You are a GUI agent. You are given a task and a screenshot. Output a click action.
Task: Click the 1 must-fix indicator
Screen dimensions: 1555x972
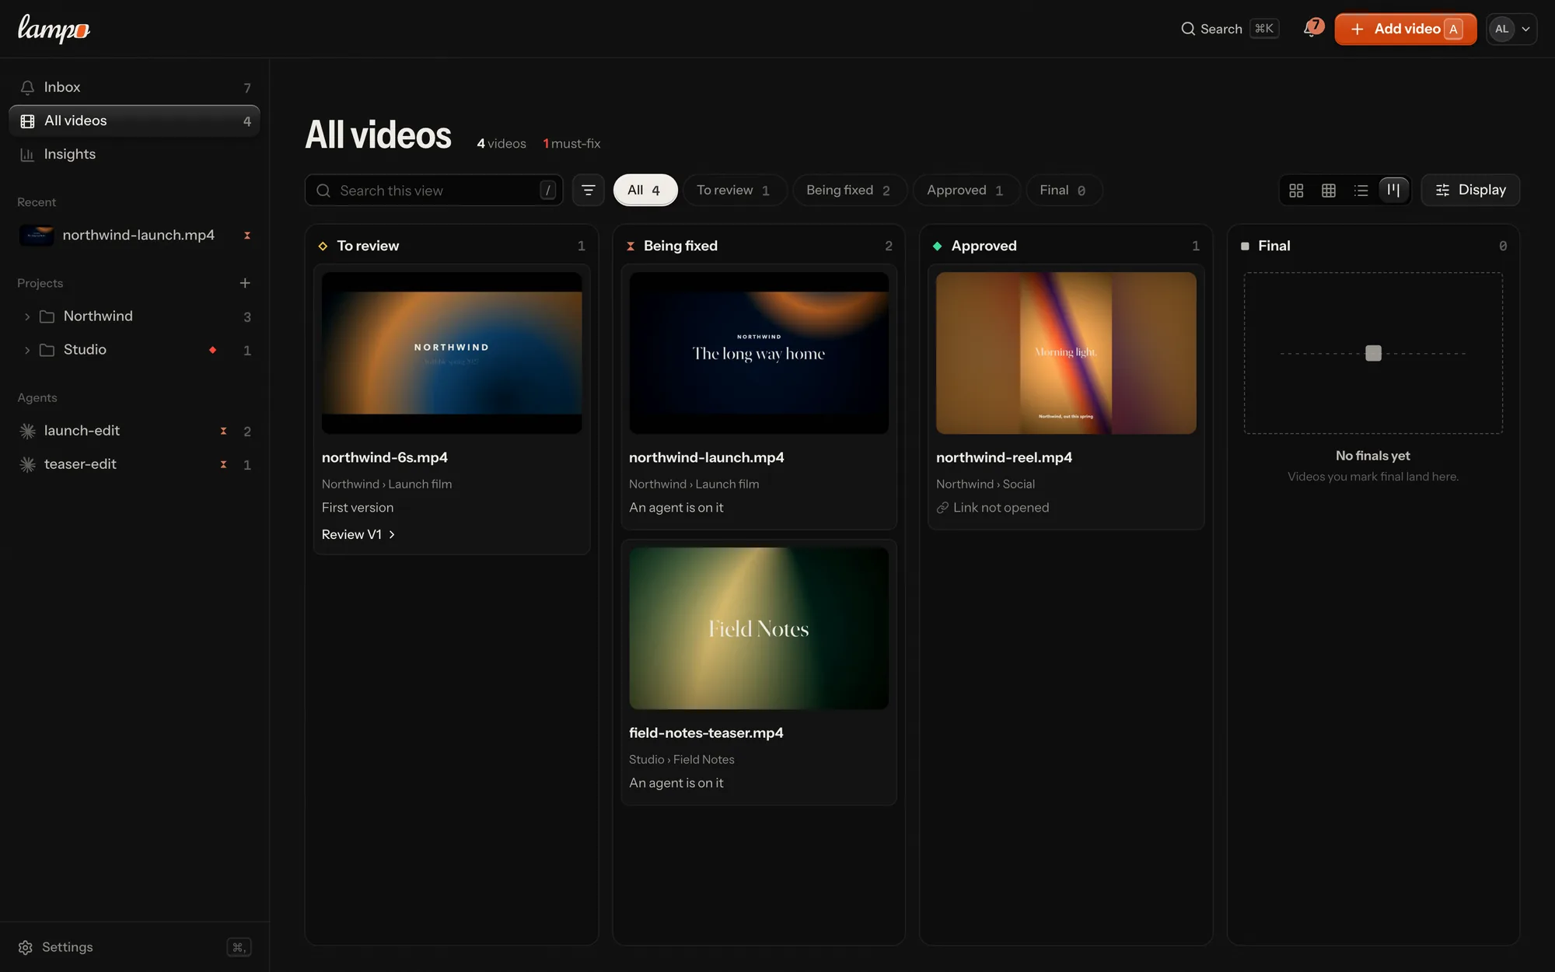tap(571, 144)
